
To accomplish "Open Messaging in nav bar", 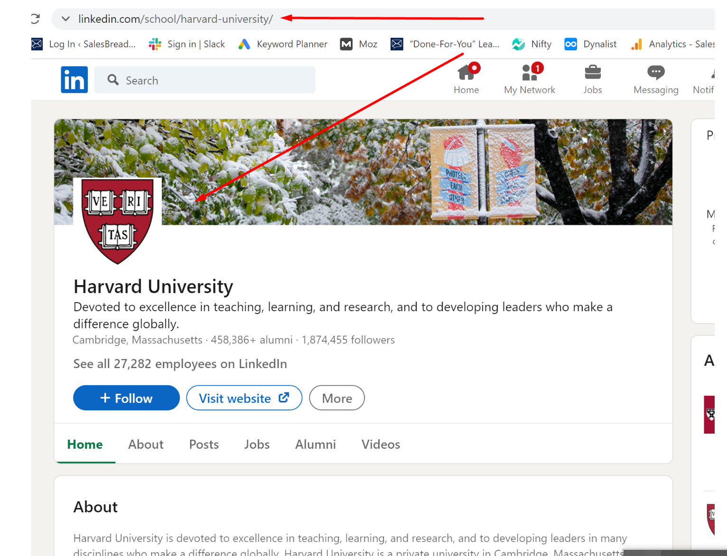I will point(656,79).
